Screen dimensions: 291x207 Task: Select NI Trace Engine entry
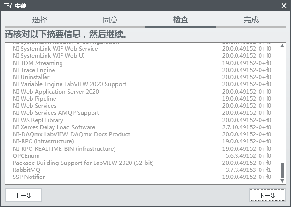(x=34, y=70)
